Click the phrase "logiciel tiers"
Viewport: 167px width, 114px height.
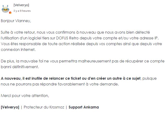[x=50, y=38]
